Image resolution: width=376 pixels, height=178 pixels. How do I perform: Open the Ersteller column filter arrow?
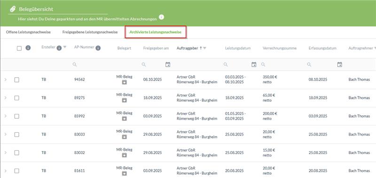pyautogui.click(x=65, y=47)
